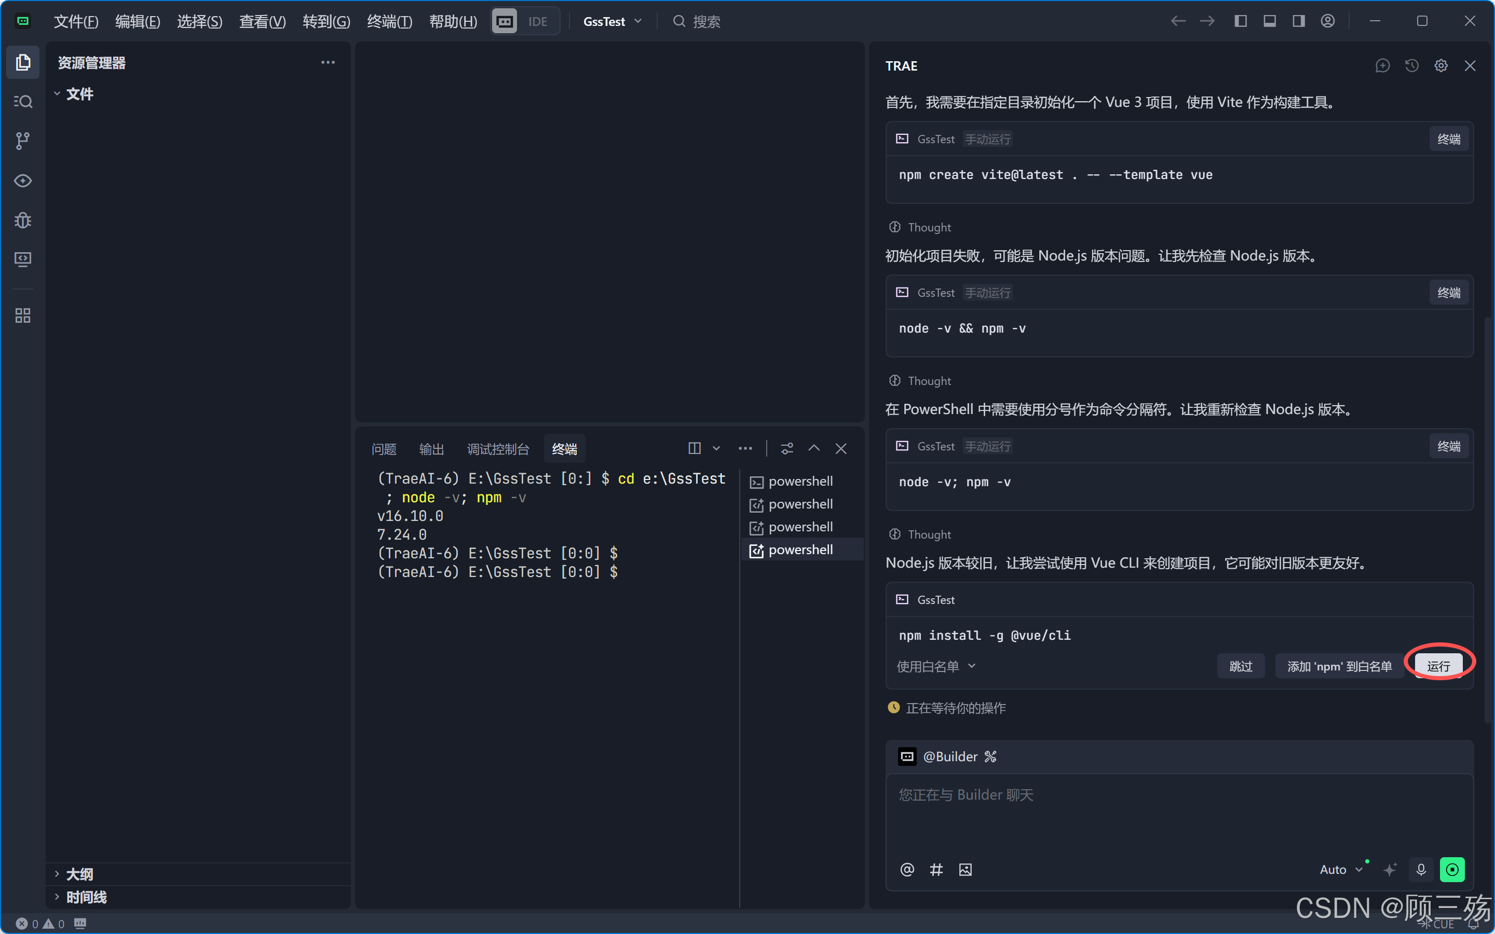
Task: Click the 运行 button to run command
Action: [1438, 666]
